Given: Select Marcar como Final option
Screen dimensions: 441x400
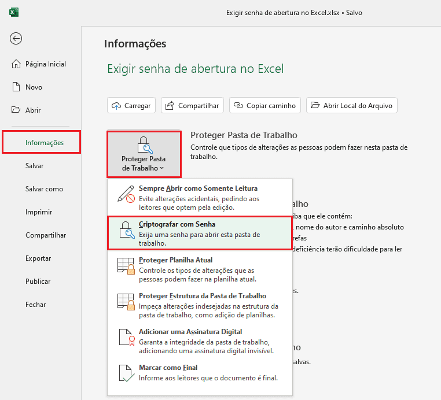Looking at the screenshot, I should click(200, 373).
